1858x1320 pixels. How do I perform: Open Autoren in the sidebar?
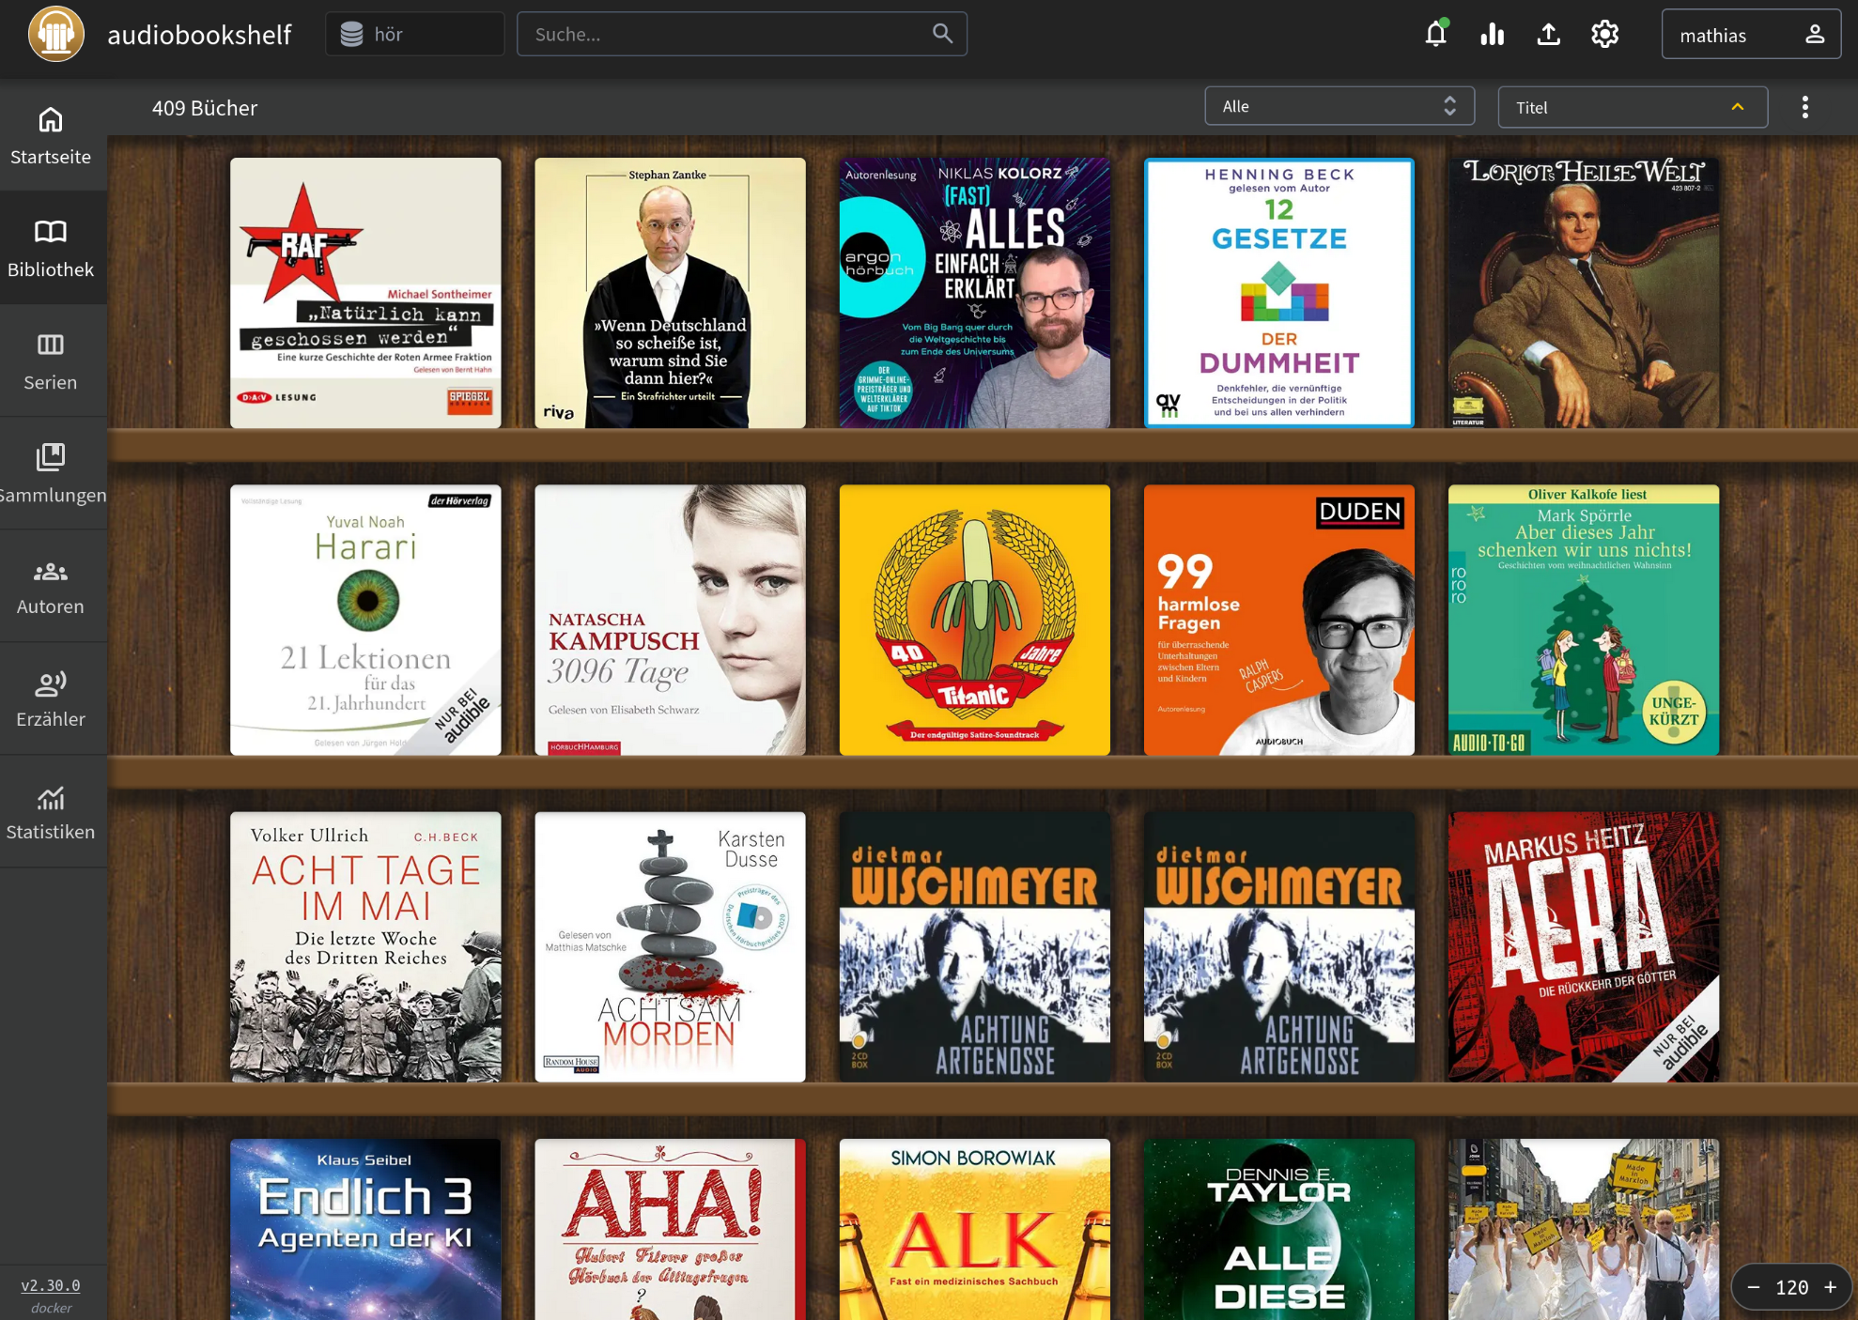coord(51,586)
